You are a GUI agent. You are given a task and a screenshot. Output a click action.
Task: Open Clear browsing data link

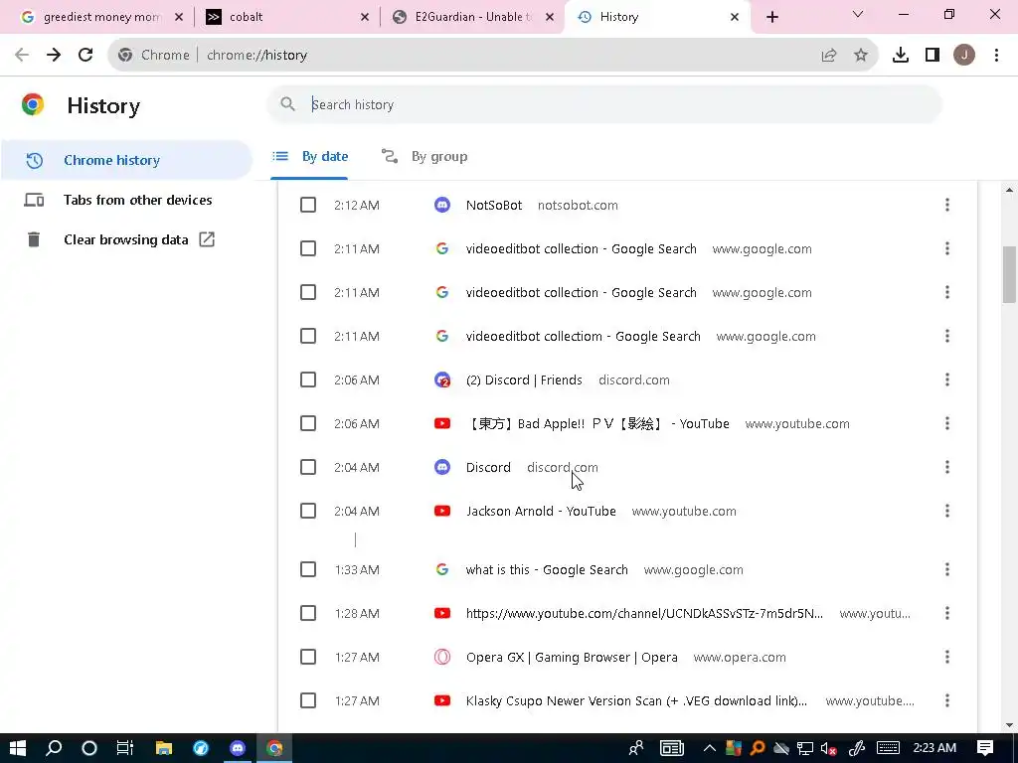(x=126, y=239)
